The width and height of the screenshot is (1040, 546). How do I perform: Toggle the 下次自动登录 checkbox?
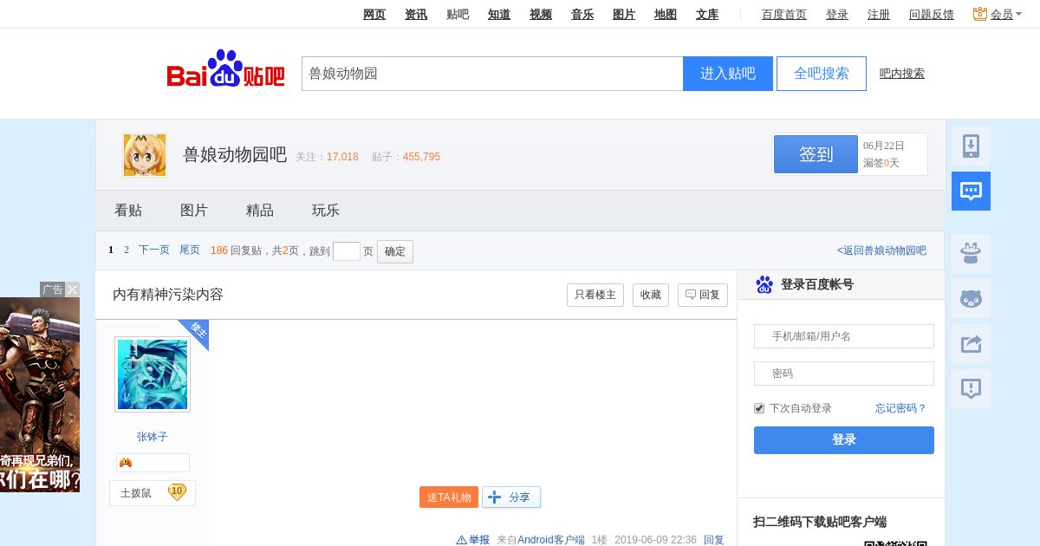point(759,408)
